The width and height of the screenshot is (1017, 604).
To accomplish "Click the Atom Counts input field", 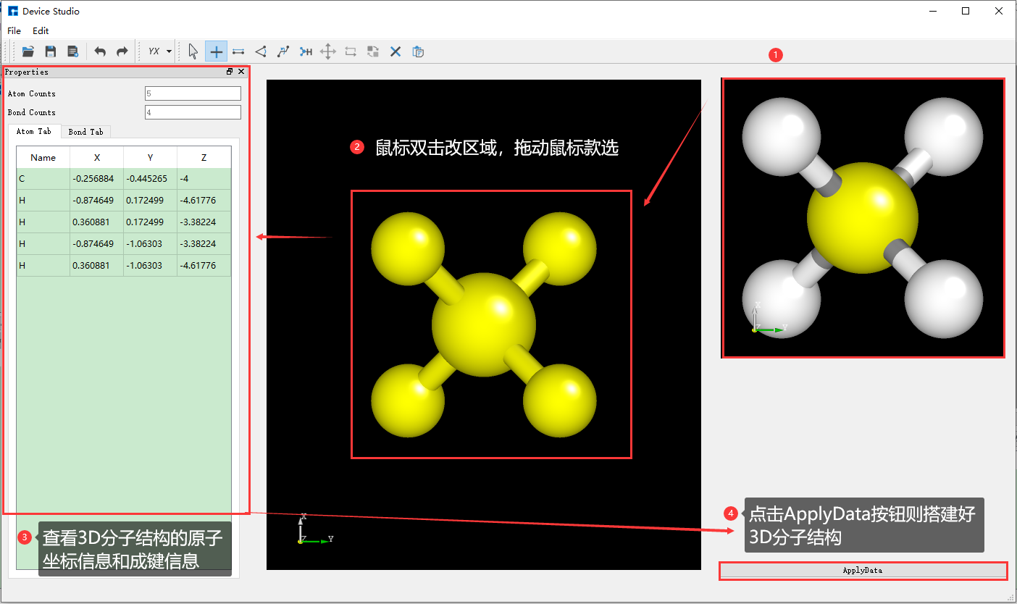I will pyautogui.click(x=192, y=93).
